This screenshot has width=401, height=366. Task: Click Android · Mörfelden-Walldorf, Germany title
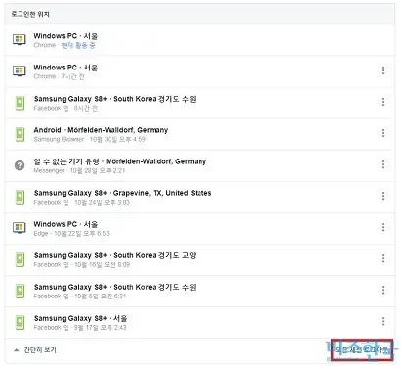[x=101, y=130]
